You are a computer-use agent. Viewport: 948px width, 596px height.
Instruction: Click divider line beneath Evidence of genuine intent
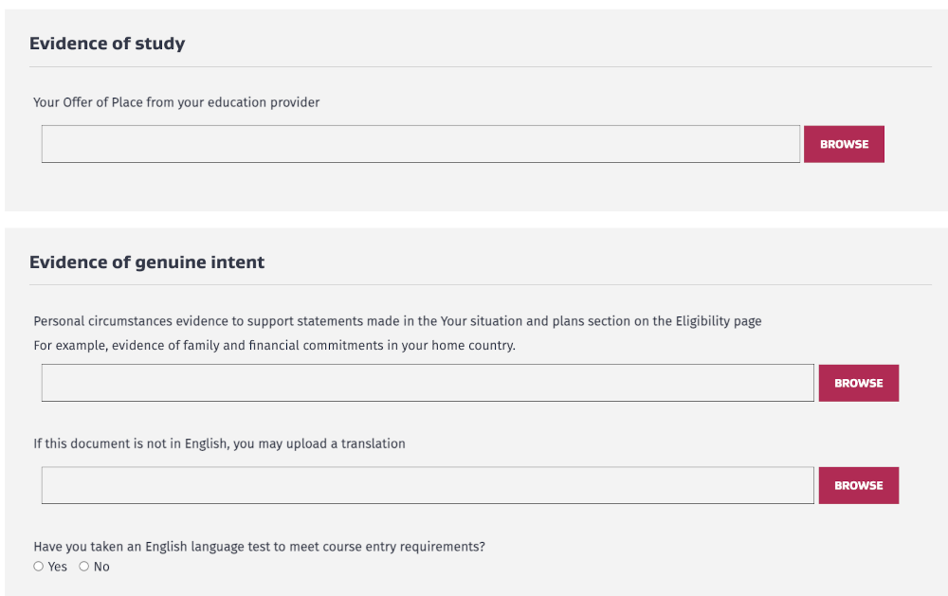click(x=480, y=285)
